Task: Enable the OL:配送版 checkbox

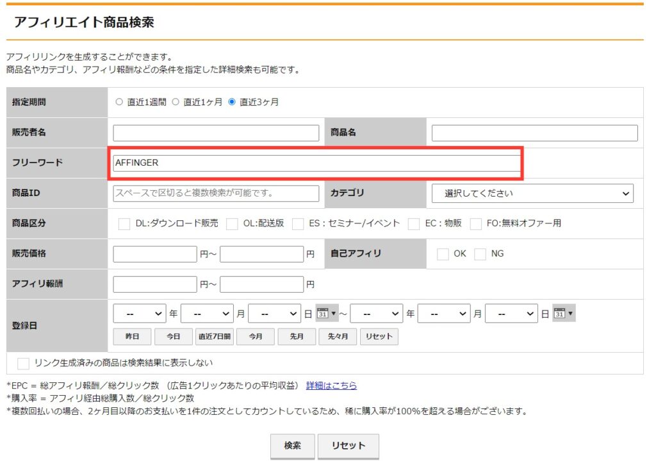Action: click(x=231, y=224)
